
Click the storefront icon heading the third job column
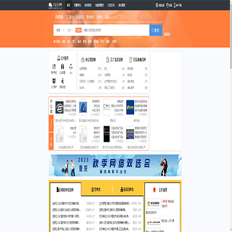tap(131, 60)
